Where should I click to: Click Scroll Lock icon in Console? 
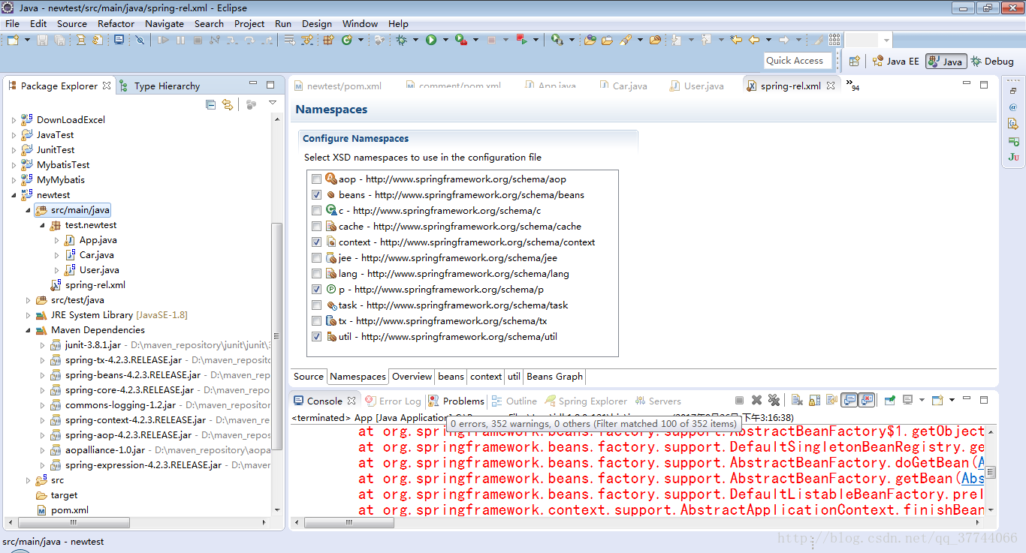tap(814, 400)
